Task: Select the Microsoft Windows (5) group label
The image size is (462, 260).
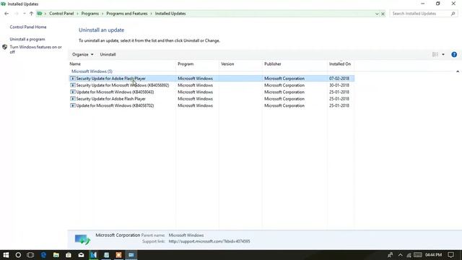Action: (x=92, y=71)
